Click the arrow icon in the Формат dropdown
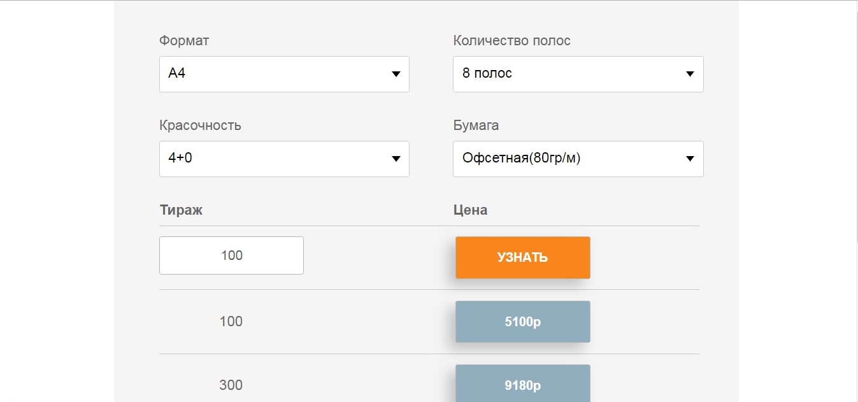 [x=396, y=74]
